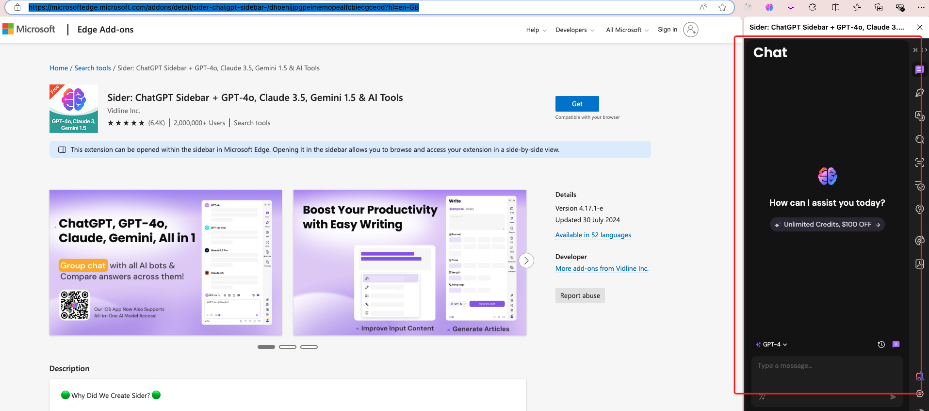Viewport: 929px width, 411px height.
Task: Select the OCR scan icon in Sider sidebar
Action: (x=919, y=163)
